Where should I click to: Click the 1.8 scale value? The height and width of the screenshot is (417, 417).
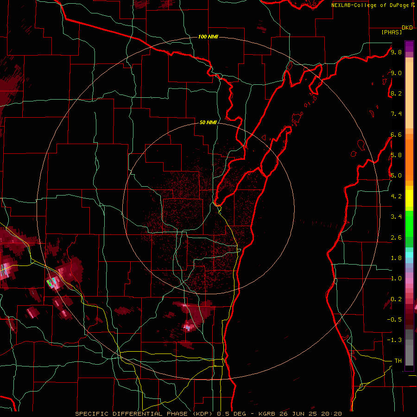(x=396, y=258)
